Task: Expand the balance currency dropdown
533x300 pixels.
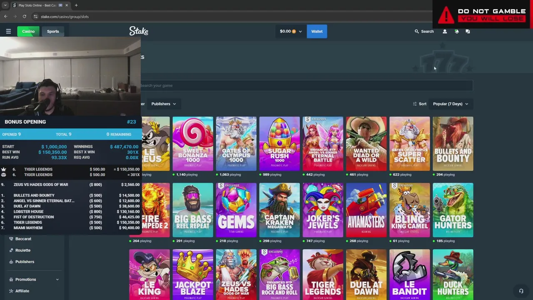Action: click(300, 31)
